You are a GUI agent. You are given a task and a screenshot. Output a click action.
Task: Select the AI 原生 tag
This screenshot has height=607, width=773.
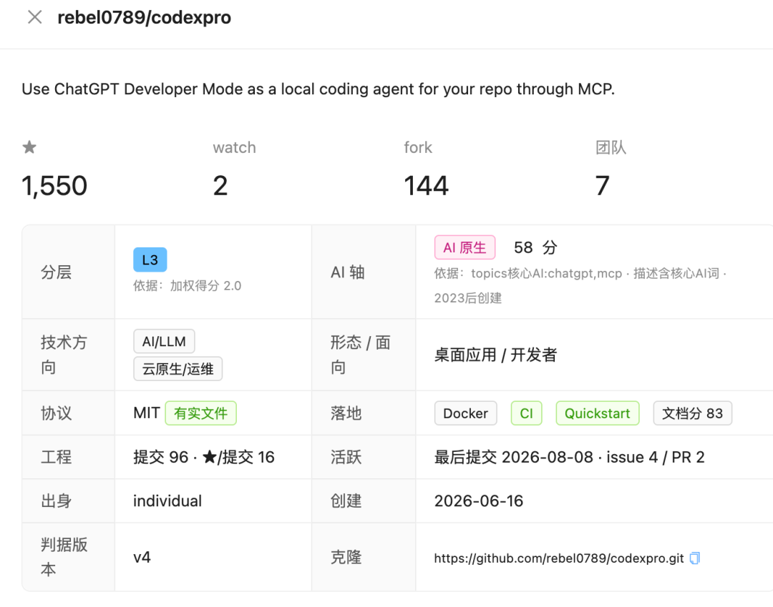[x=465, y=247]
